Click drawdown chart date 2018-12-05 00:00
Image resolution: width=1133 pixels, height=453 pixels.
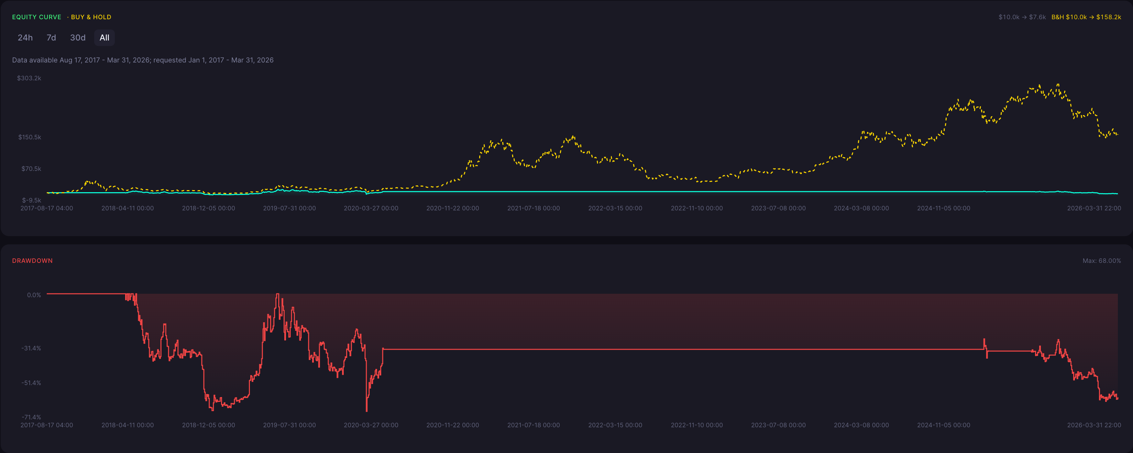208,425
